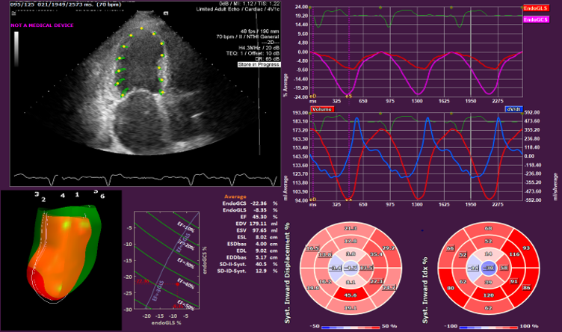
Task: Select the 29.2 segment in displacement bullseye
Action: pyautogui.click(x=389, y=248)
